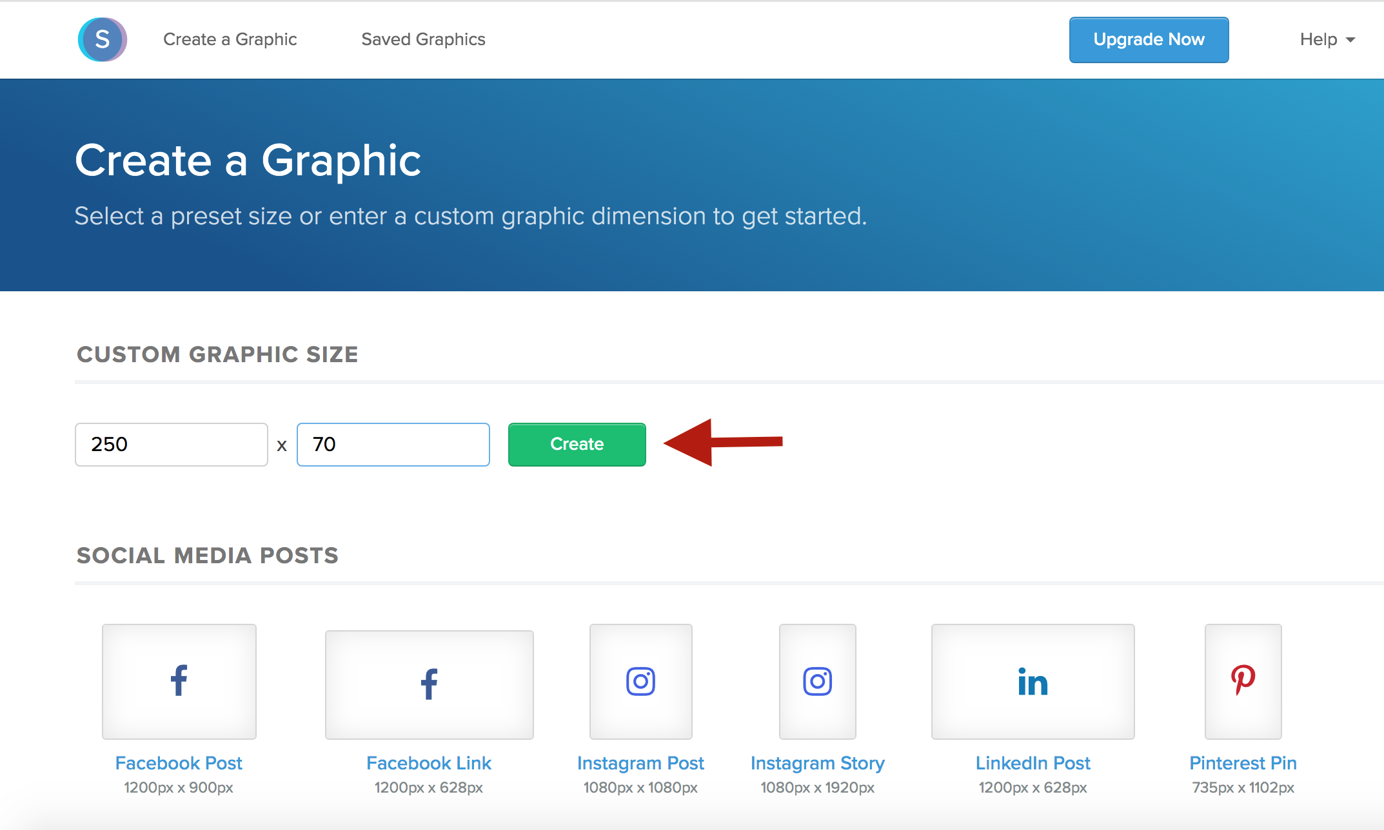The height and width of the screenshot is (830, 1384).
Task: Choose the LinkedIn Post icon thumbnail
Action: 1033,681
